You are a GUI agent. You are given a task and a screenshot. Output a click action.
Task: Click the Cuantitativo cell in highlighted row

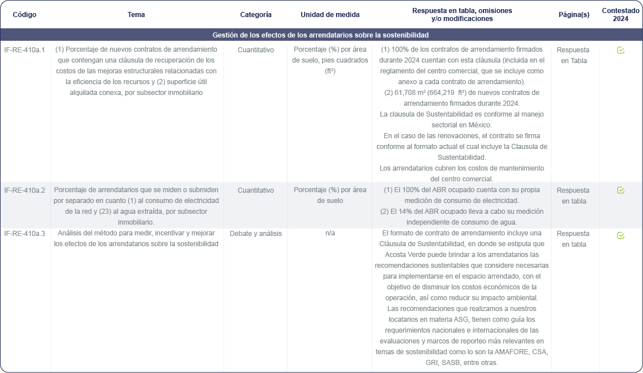(x=256, y=190)
